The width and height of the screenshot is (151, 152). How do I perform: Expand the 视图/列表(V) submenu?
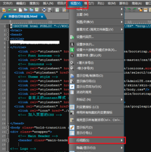tap(97, 22)
